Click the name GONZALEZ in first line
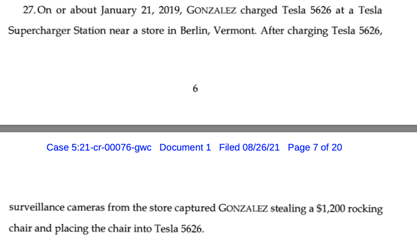 click(211, 10)
